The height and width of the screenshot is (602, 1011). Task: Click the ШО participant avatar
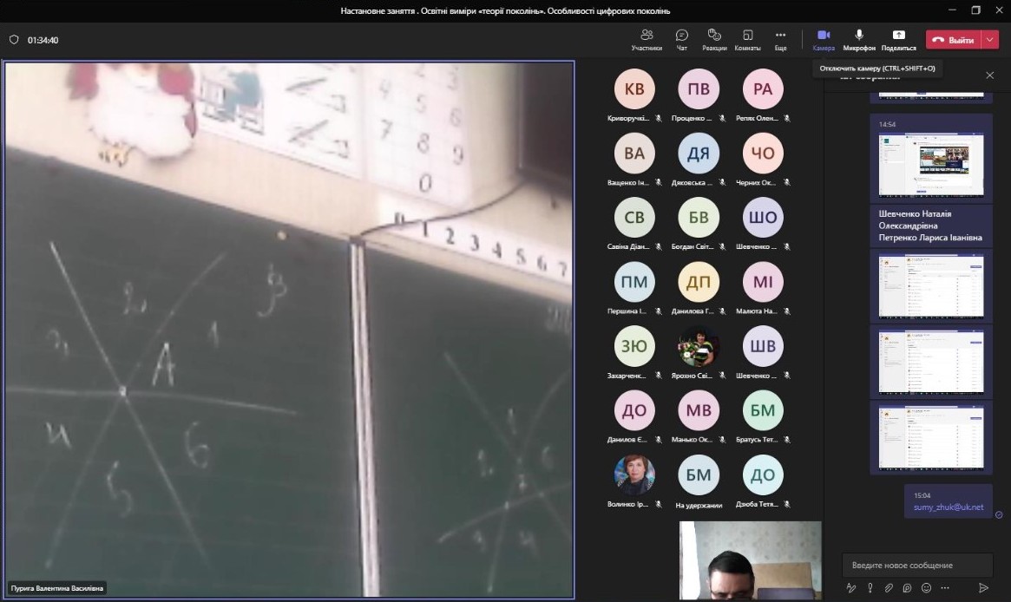763,218
